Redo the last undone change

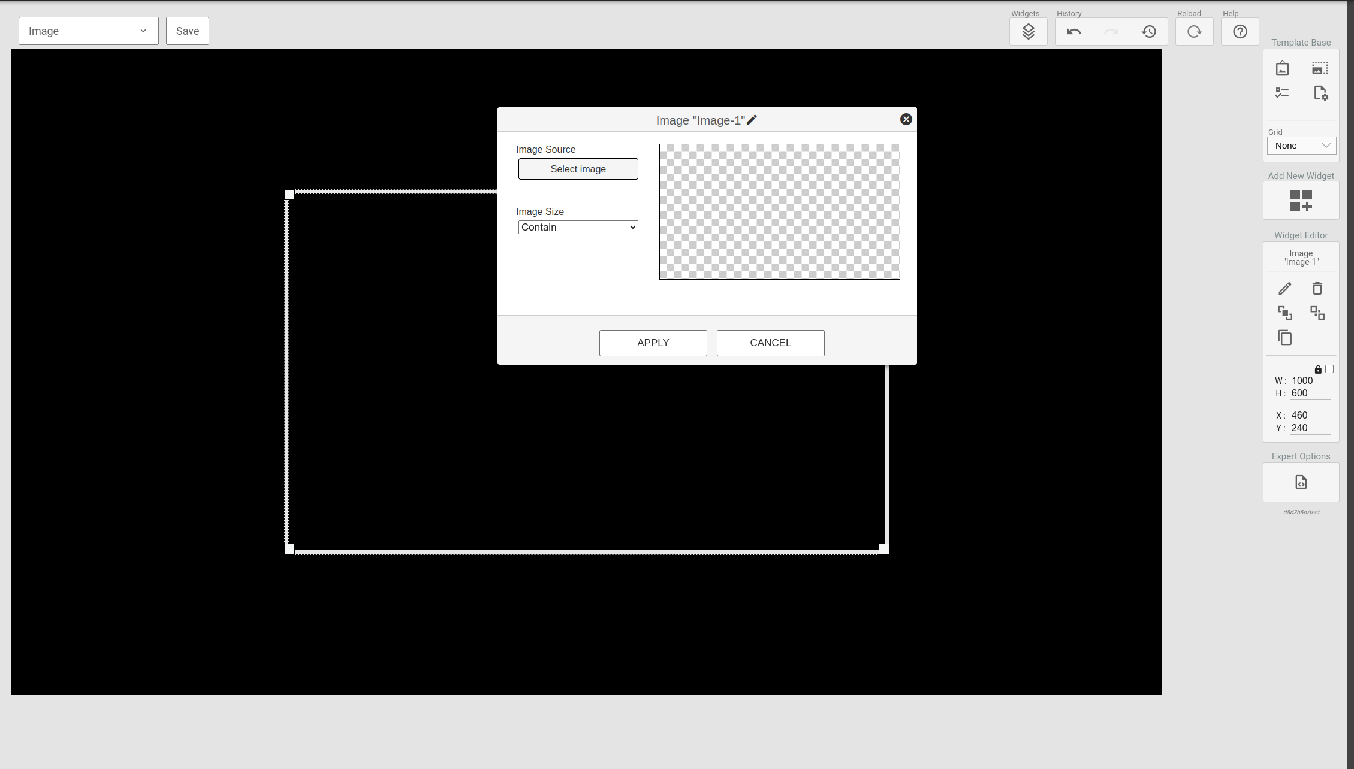[1111, 32]
